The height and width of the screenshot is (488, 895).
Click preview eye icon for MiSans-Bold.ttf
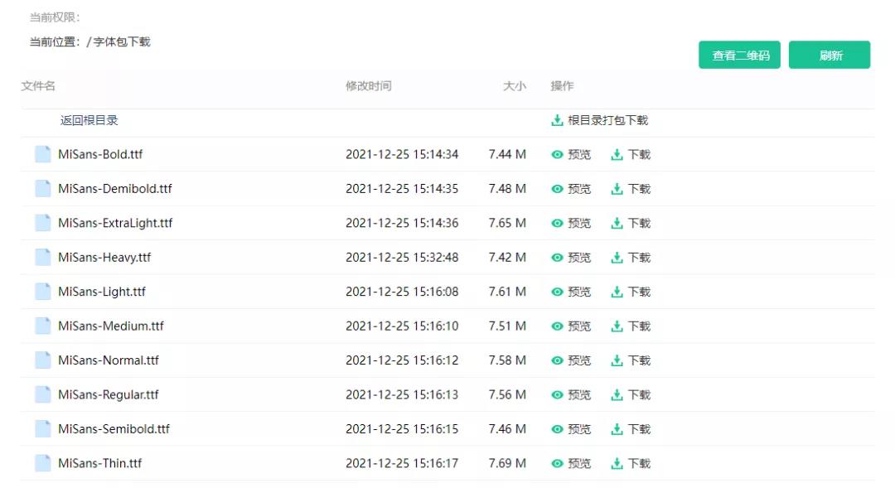[557, 155]
